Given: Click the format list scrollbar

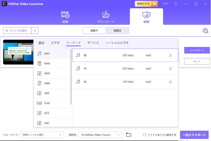Looking at the screenshot, I should pyautogui.click(x=71, y=77).
